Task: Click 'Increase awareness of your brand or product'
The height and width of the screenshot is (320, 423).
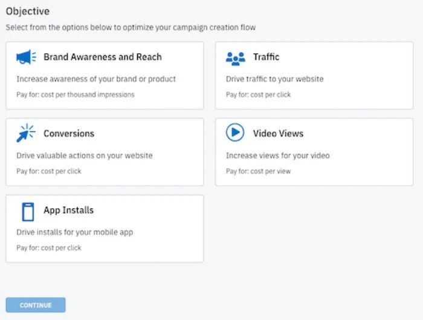Action: (96, 79)
